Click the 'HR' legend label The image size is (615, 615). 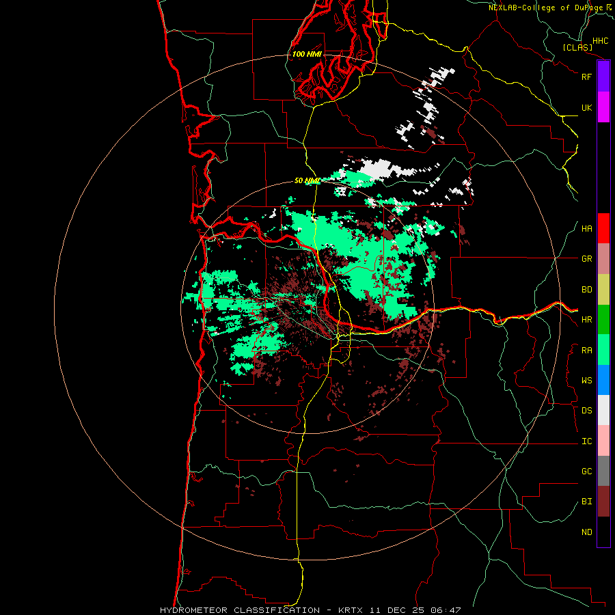pos(586,320)
